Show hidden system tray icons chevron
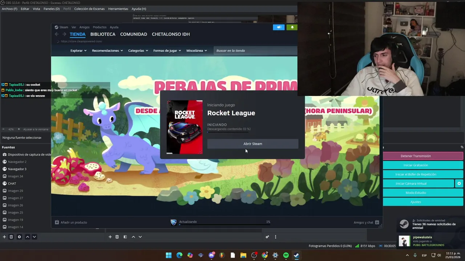Viewport: 465px width, 261px height. coord(407,255)
